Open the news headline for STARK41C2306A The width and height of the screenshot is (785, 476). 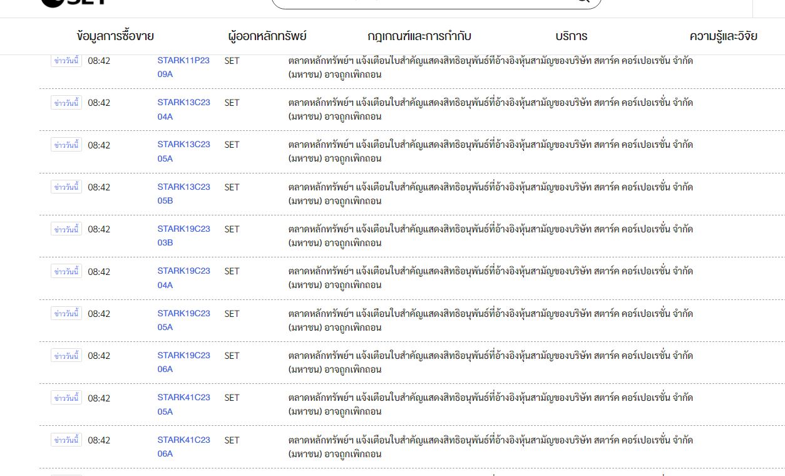[x=491, y=447]
